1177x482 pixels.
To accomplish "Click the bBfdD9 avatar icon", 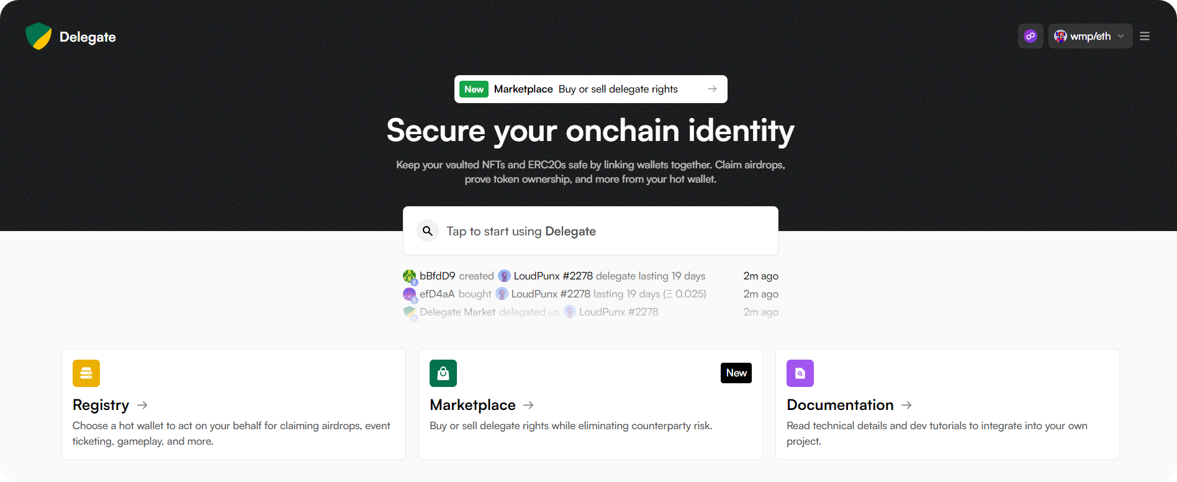I will pos(409,276).
